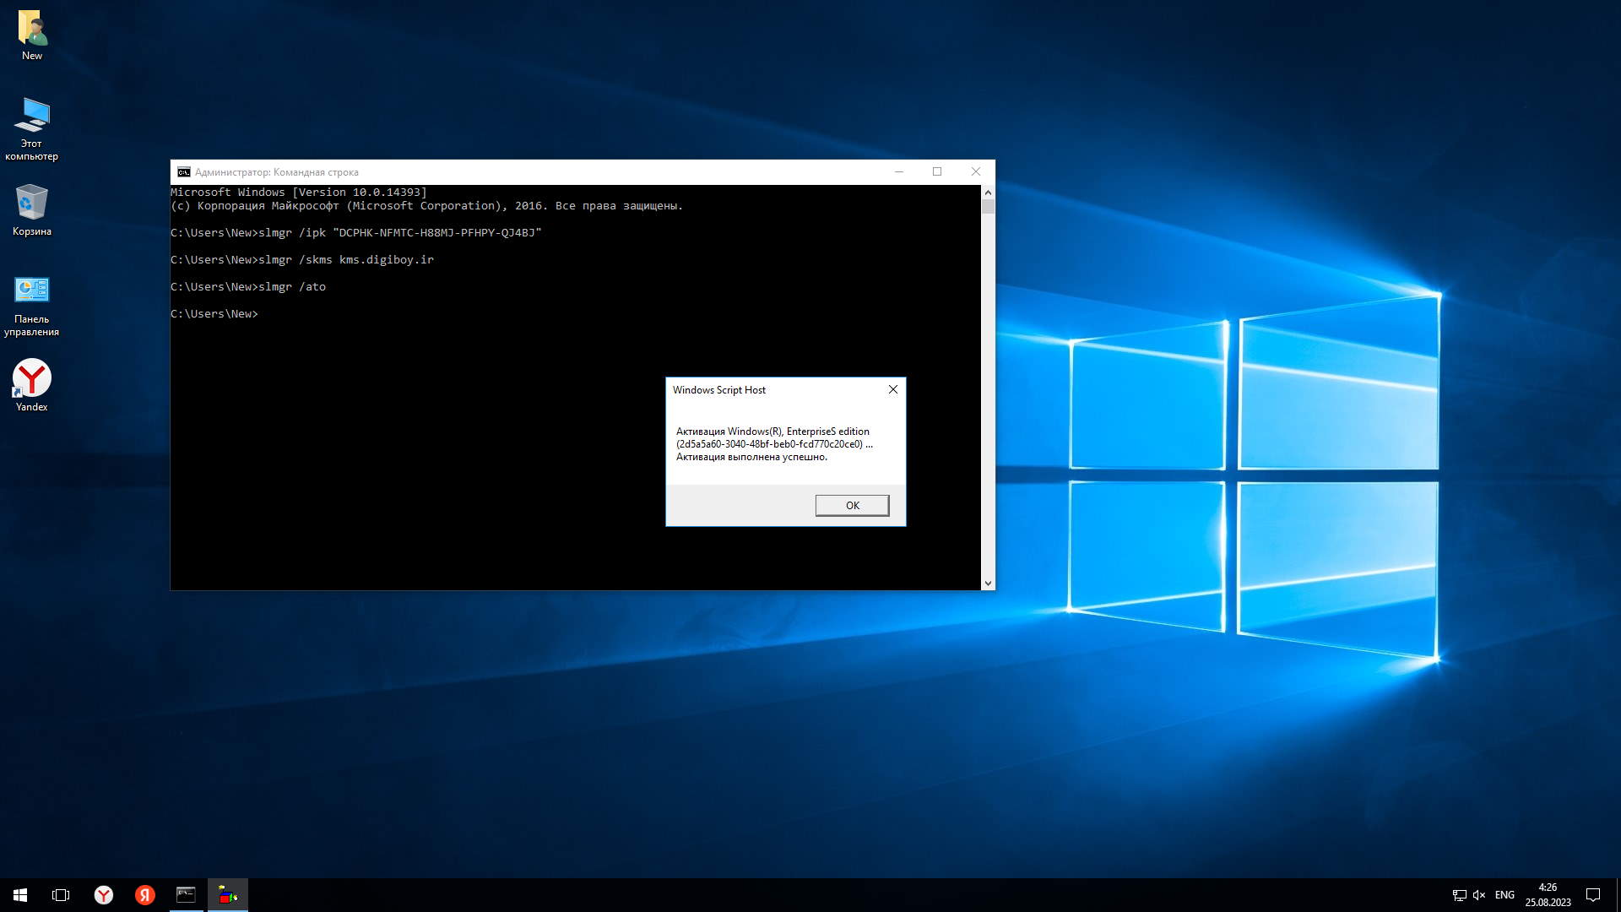Image resolution: width=1621 pixels, height=912 pixels.
Task: Click command prompt scrollbar down arrow
Action: [x=988, y=583]
